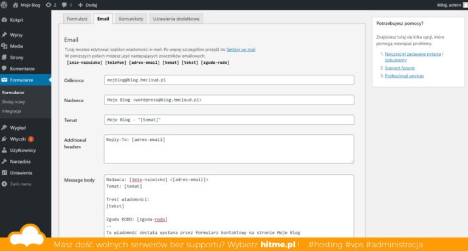
Task: Focus the Nadawca sender field
Action: tap(229, 100)
